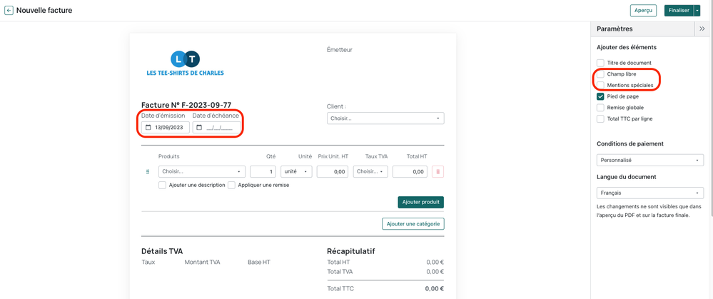Uncheck the Pied de page checkbox
The image size is (713, 299).
click(600, 96)
